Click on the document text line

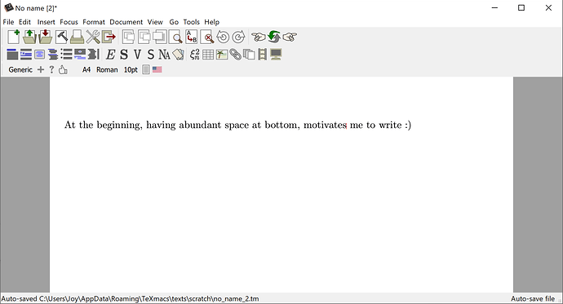coord(237,125)
